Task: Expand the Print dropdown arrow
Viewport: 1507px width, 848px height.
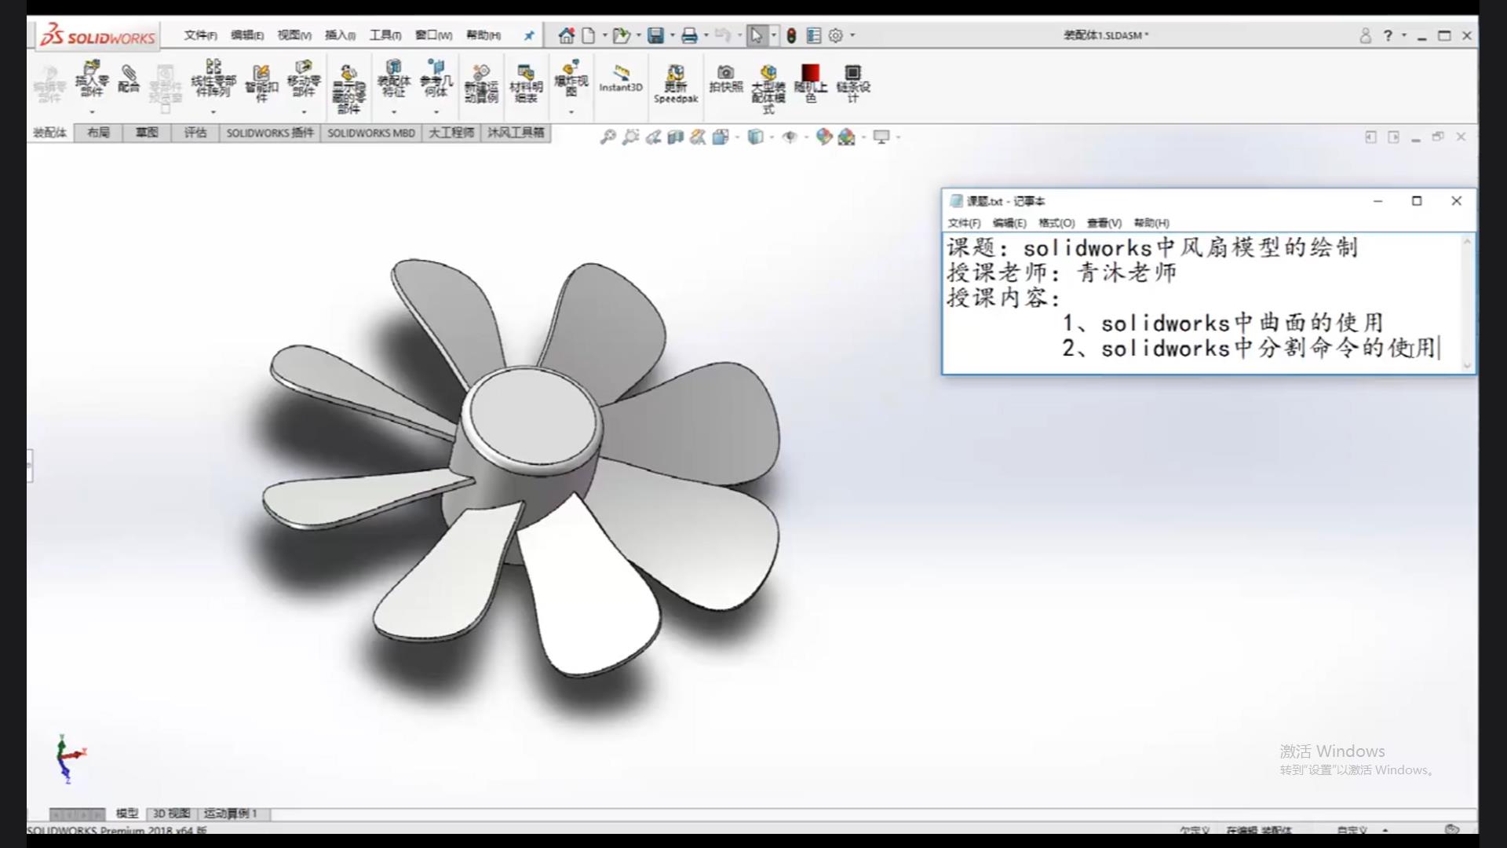Action: (x=706, y=35)
